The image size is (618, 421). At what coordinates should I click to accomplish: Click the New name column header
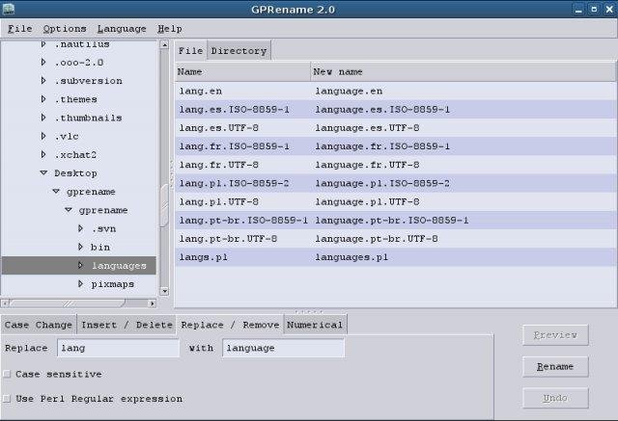463,71
